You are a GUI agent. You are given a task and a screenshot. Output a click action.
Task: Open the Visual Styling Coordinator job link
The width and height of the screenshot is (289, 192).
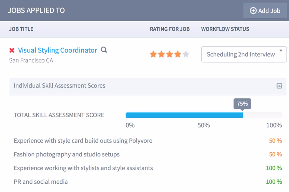click(57, 50)
